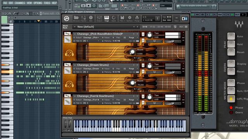Image resolution: width=248 pixels, height=139 pixels.
Task: Click the Reverb knob on Dream Strums panel
Action: [133, 83]
